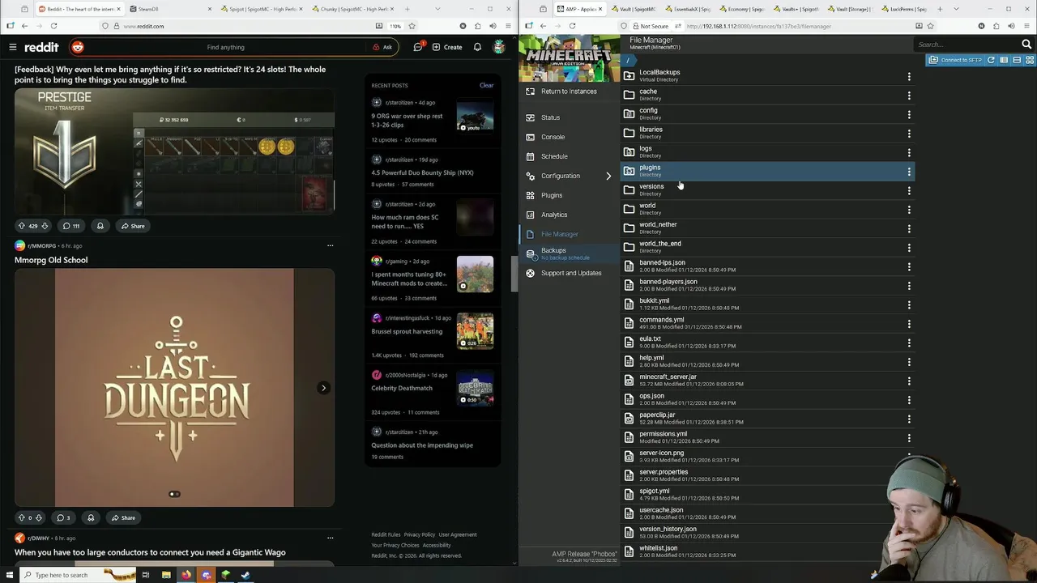The height and width of the screenshot is (583, 1037).
Task: Open Reddit chat icon with notification badge
Action: click(x=418, y=47)
